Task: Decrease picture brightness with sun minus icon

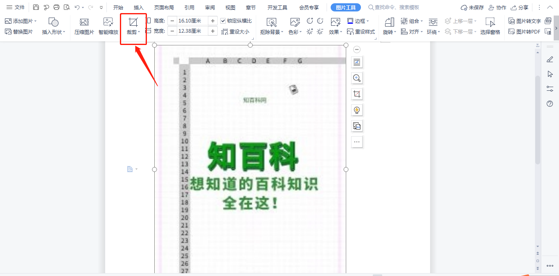Action: [x=320, y=31]
